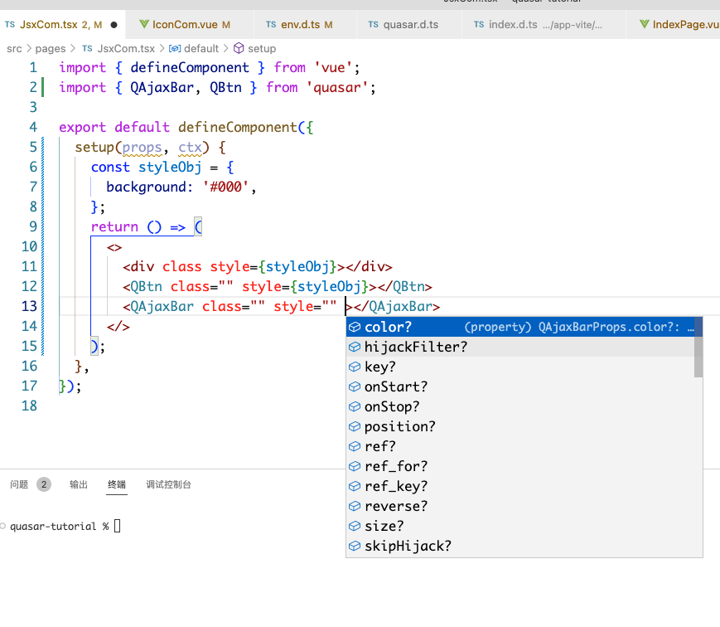Click 'QAjaxBar' in the quasar import

162,87
